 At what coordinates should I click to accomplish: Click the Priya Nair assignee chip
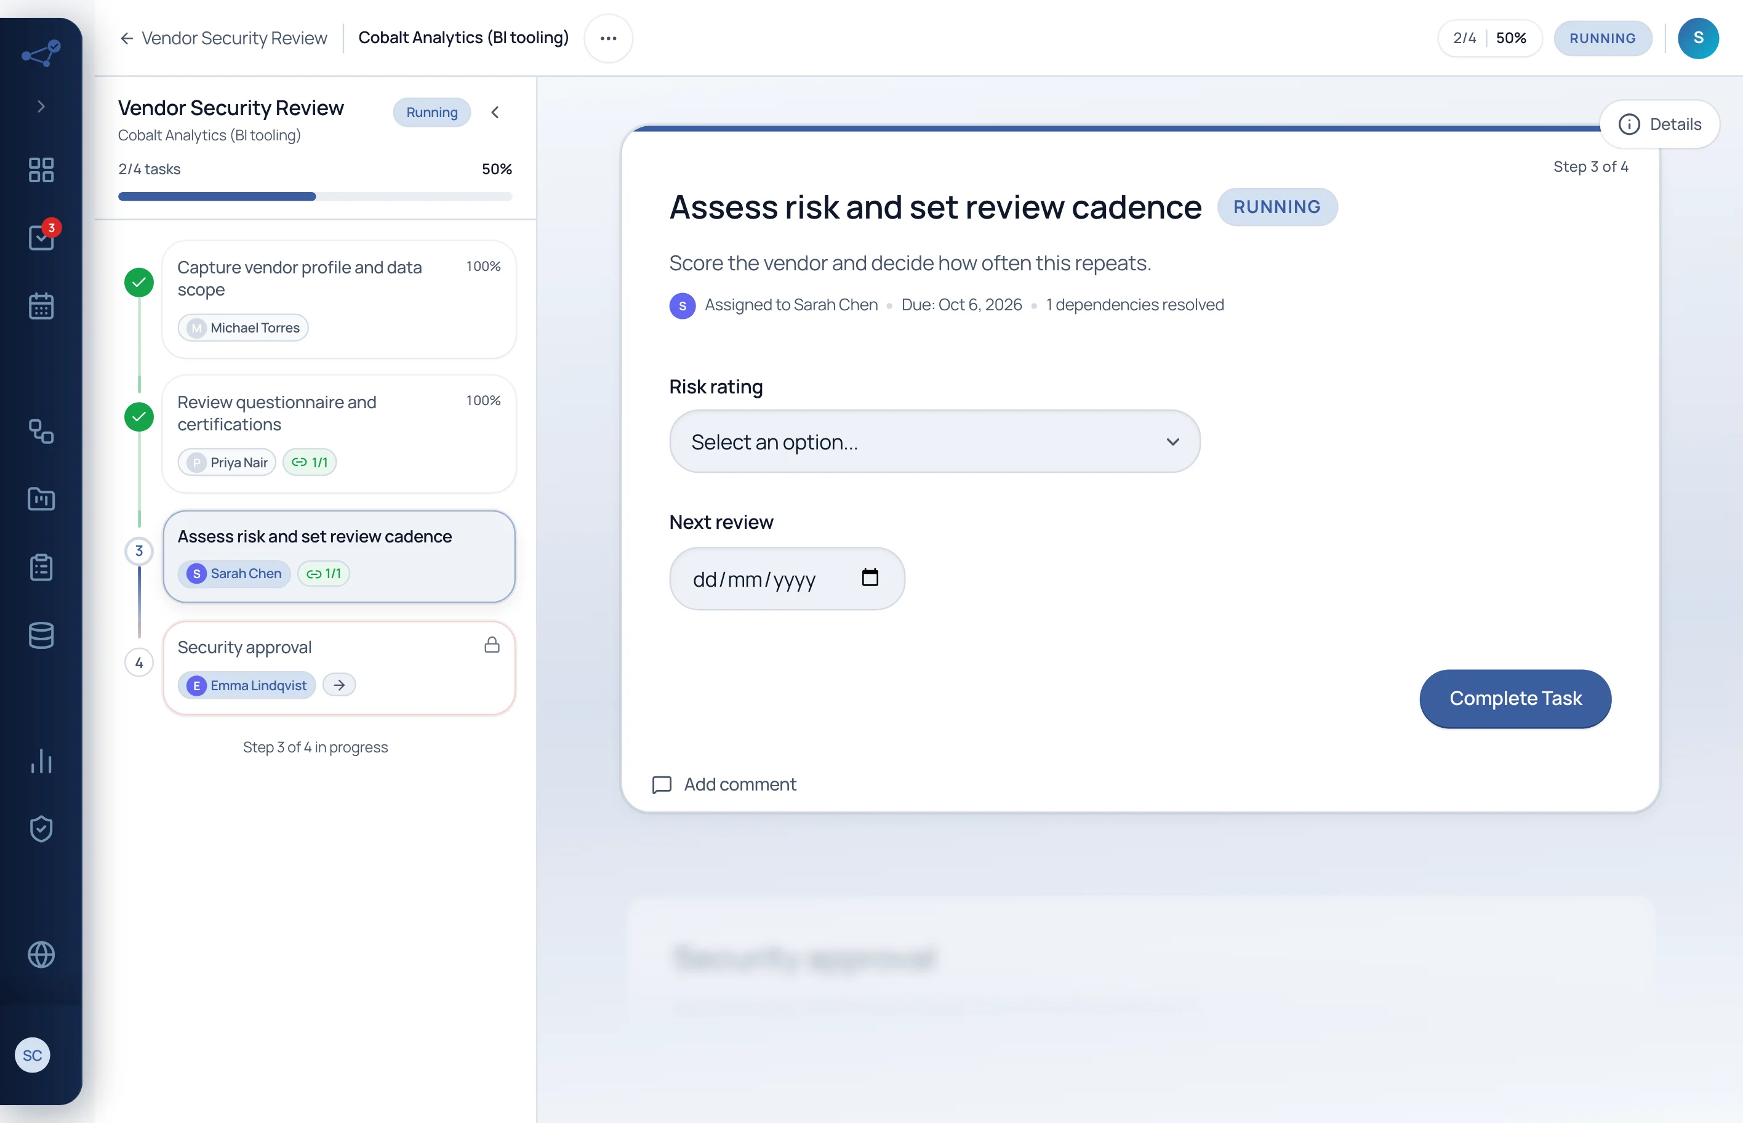226,462
